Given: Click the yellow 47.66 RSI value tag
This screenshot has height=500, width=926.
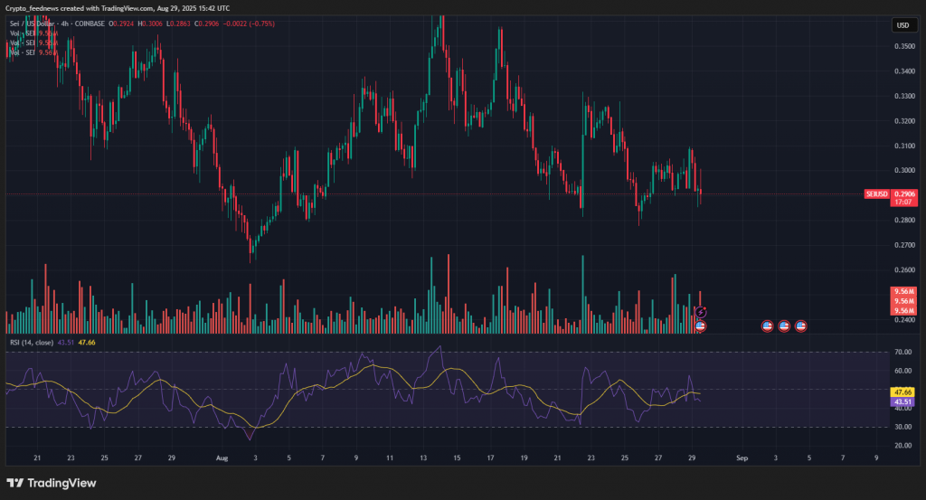Looking at the screenshot, I should pyautogui.click(x=902, y=392).
